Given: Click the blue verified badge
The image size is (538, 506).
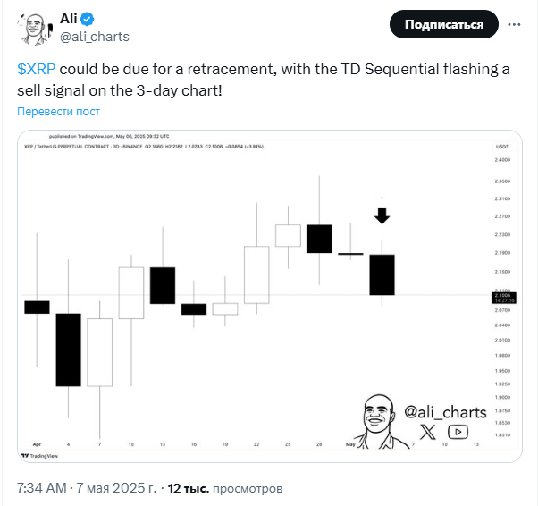Looking at the screenshot, I should coord(88,20).
